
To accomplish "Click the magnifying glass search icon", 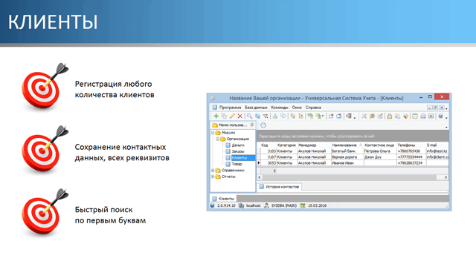I will [250, 116].
